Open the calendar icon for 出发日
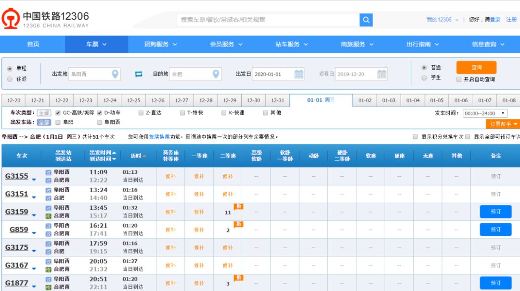 pyautogui.click(x=299, y=74)
